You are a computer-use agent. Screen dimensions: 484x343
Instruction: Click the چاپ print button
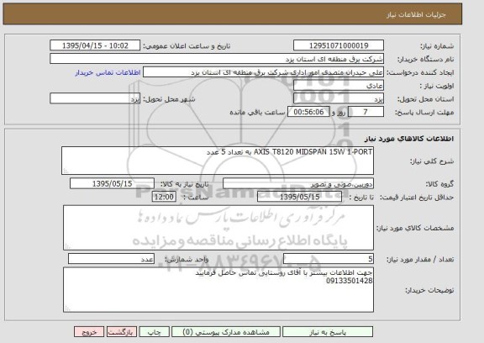pos(154,332)
